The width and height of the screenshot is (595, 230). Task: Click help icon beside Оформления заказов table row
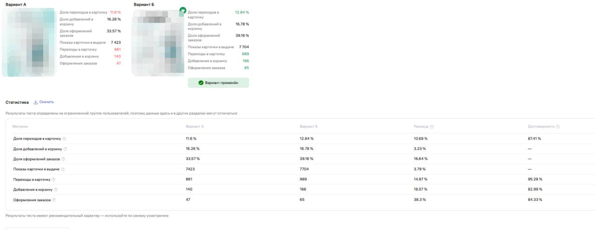(53, 200)
